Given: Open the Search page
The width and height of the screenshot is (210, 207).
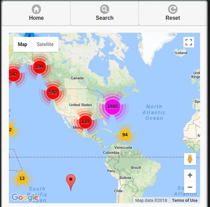Looking at the screenshot, I should point(104,13).
